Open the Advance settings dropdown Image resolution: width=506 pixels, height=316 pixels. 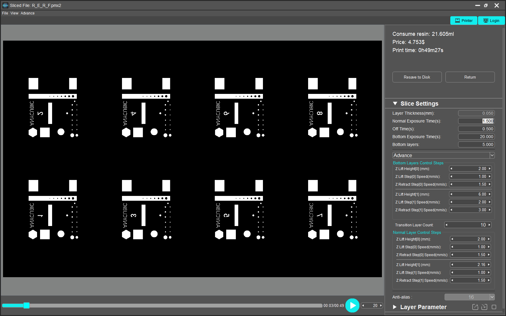click(x=443, y=155)
